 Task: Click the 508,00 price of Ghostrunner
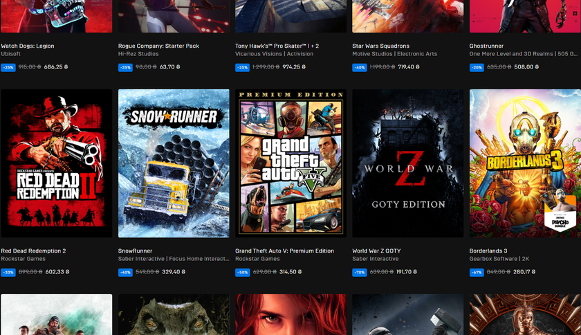pos(526,67)
